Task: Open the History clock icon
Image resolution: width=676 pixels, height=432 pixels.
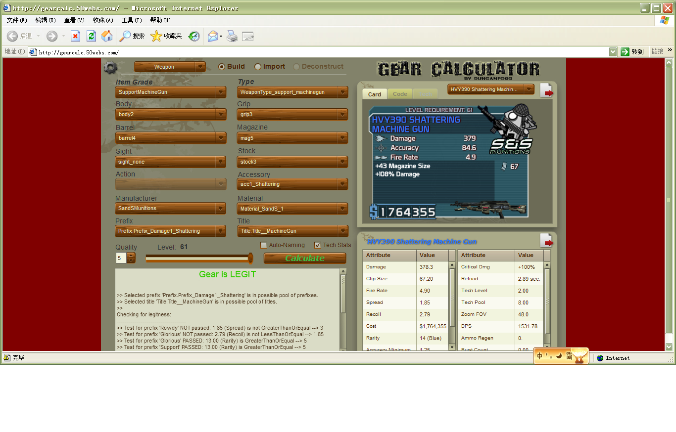Action: click(193, 36)
